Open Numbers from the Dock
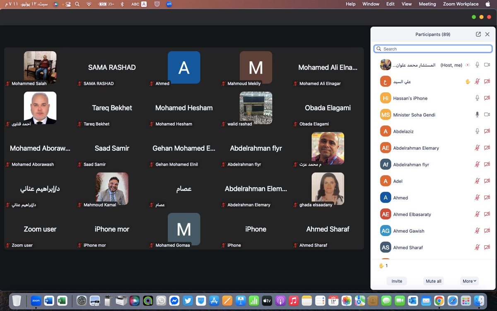Viewport: 497px width, 311px height. (x=253, y=301)
